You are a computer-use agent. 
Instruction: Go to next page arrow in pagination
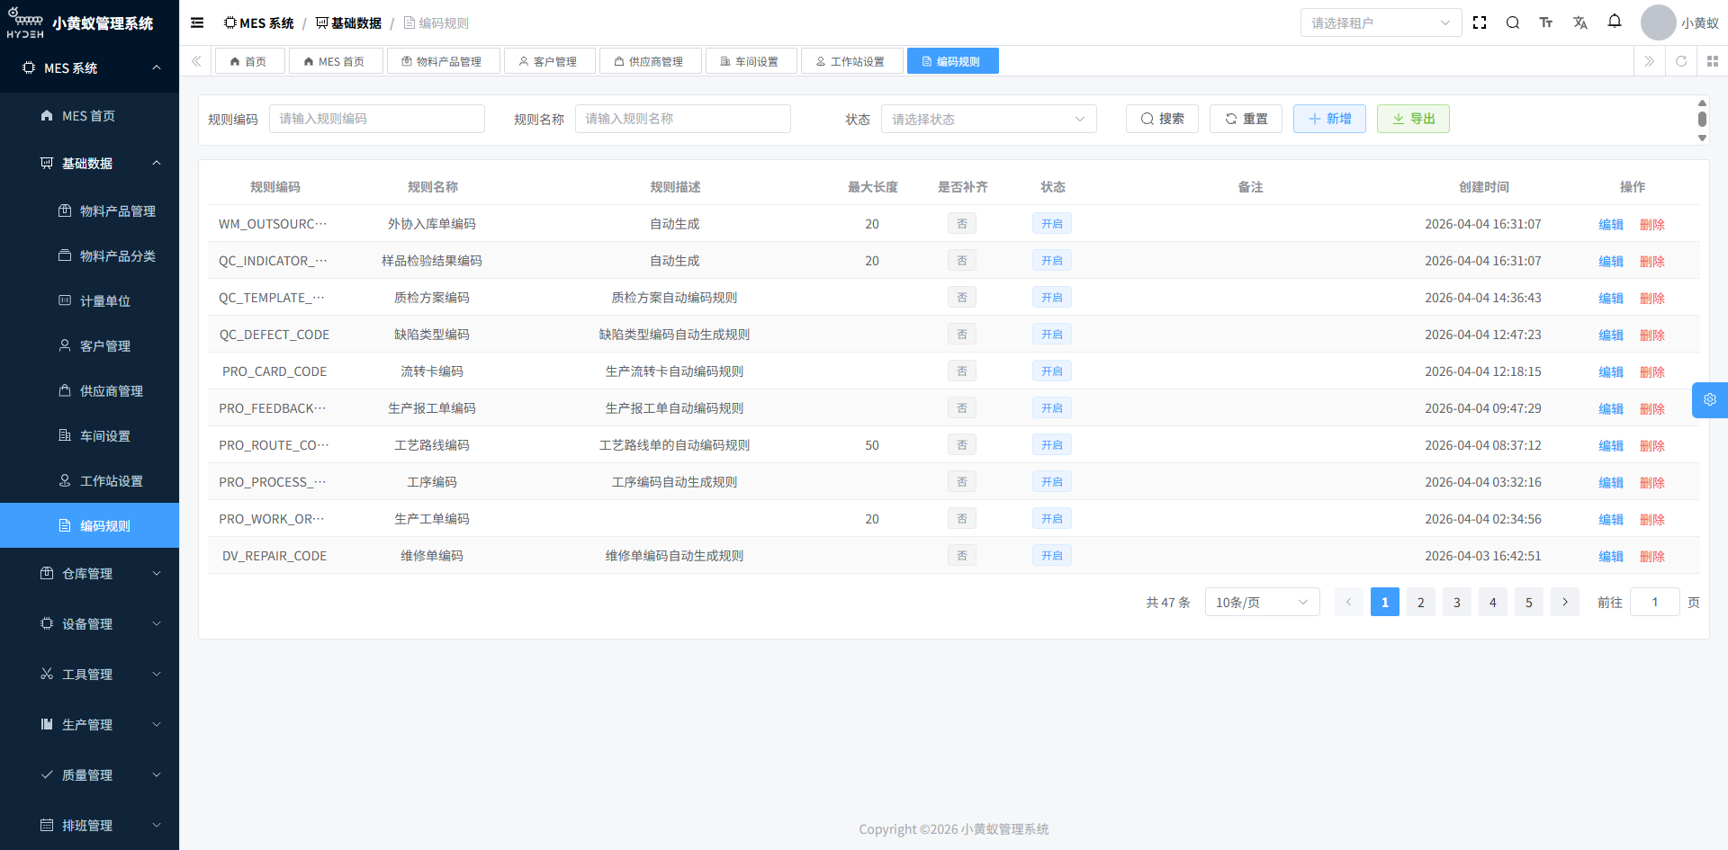click(1565, 602)
